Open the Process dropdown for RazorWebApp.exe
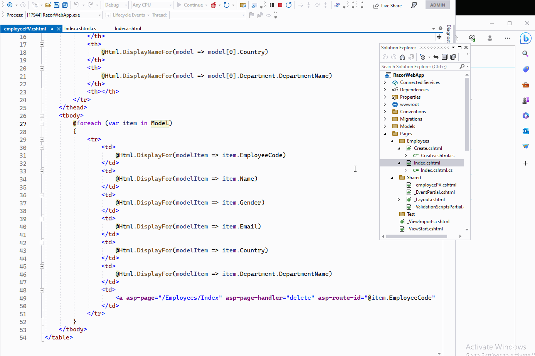This screenshot has height=356, width=535. [100, 15]
